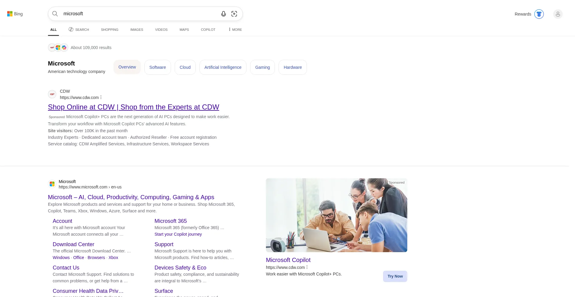Click CDW favicon beside the sponsored result
575x297 pixels.
[52, 94]
